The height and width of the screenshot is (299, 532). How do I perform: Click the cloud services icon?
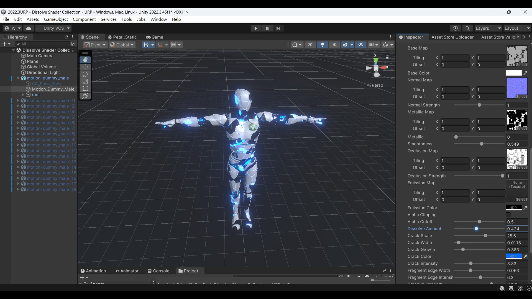(x=29, y=28)
